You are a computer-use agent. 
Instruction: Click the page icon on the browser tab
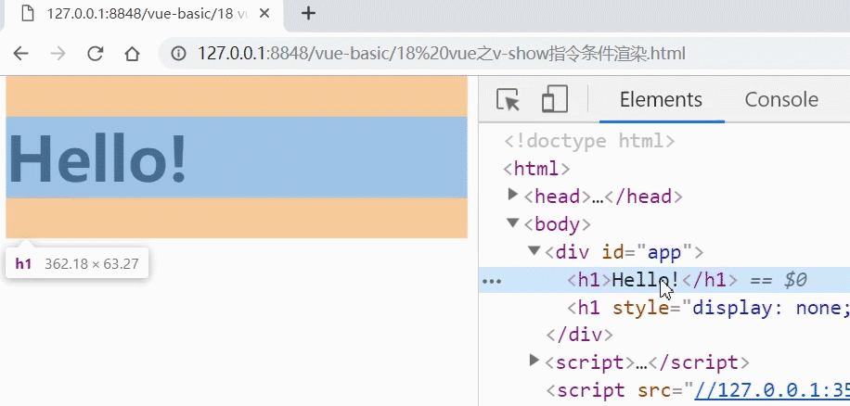tap(29, 14)
